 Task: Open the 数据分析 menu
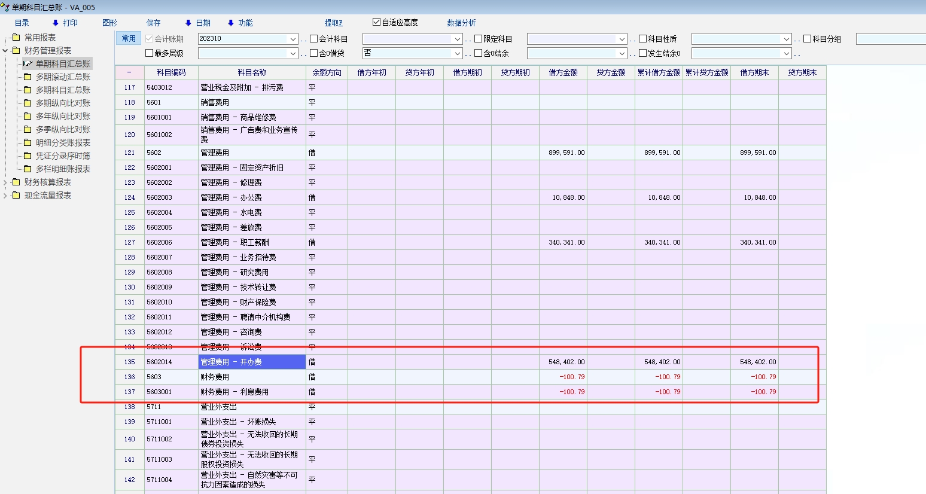tap(461, 23)
